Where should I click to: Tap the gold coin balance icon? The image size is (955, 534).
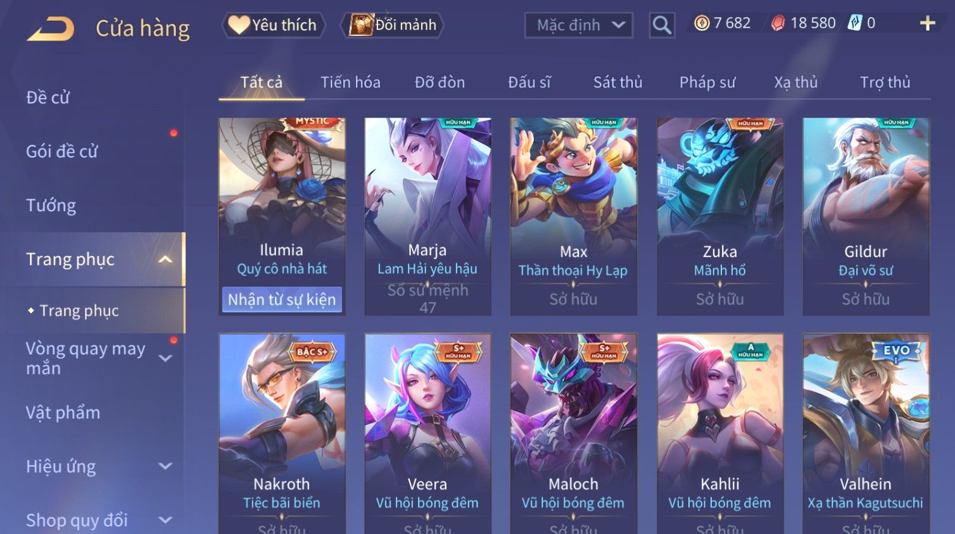(702, 23)
